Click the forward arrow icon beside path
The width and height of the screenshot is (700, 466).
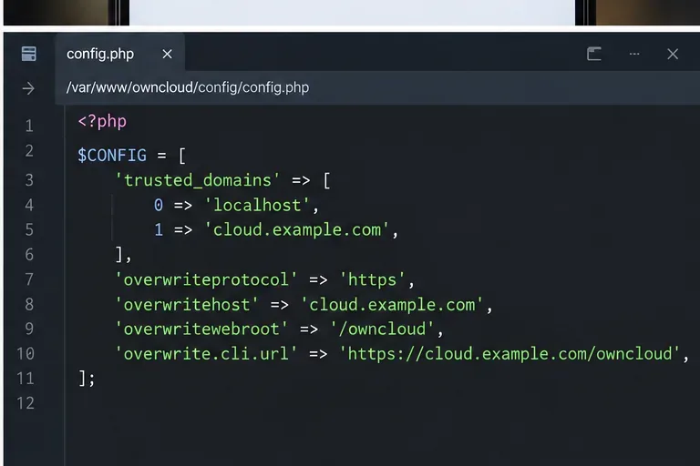click(28, 88)
